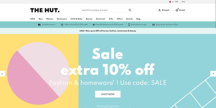
Task: Click the UK flag language selector
Action: pyautogui.click(x=170, y=2)
